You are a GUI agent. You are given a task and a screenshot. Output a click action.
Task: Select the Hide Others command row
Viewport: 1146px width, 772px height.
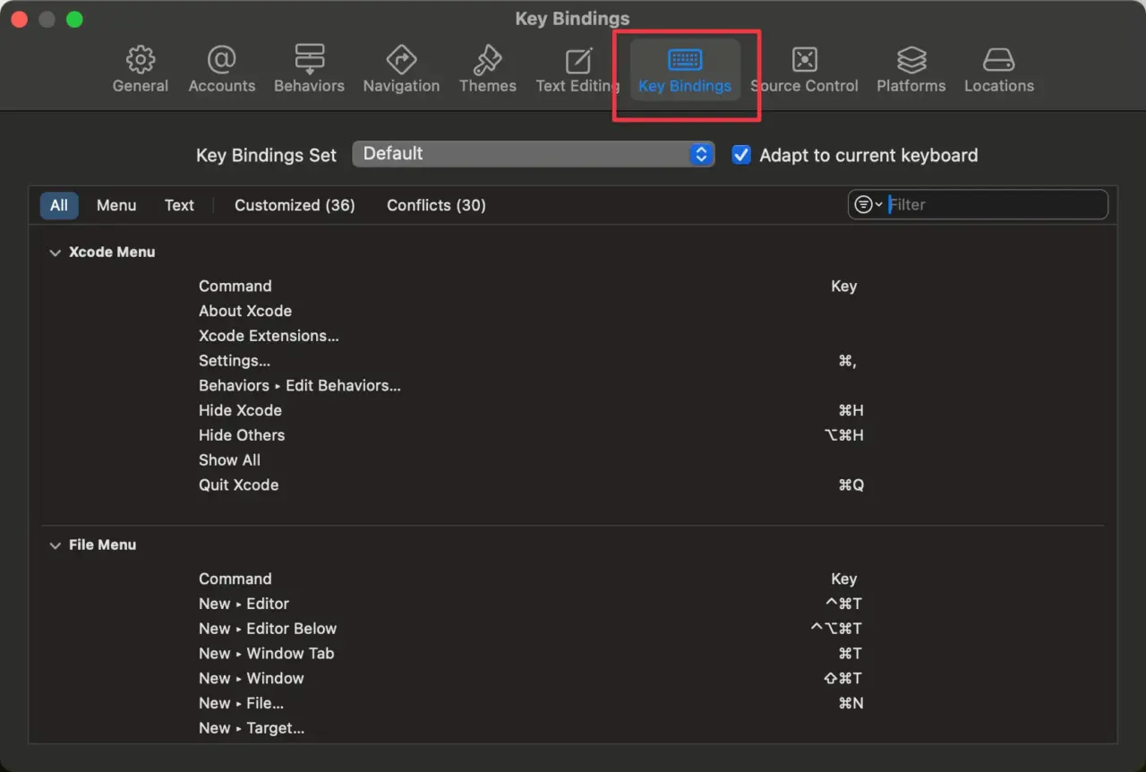[573, 435]
